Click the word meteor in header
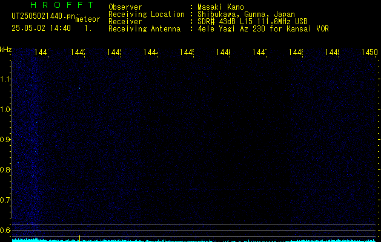Image resolution: width=381 pixels, height=242 pixels. 88,19
